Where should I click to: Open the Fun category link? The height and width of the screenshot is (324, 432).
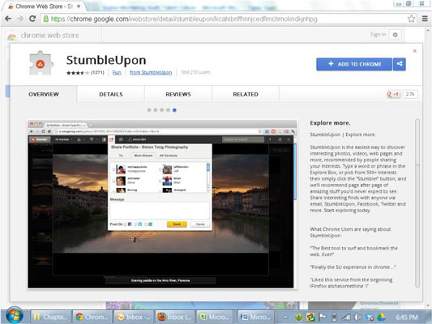[x=117, y=72]
